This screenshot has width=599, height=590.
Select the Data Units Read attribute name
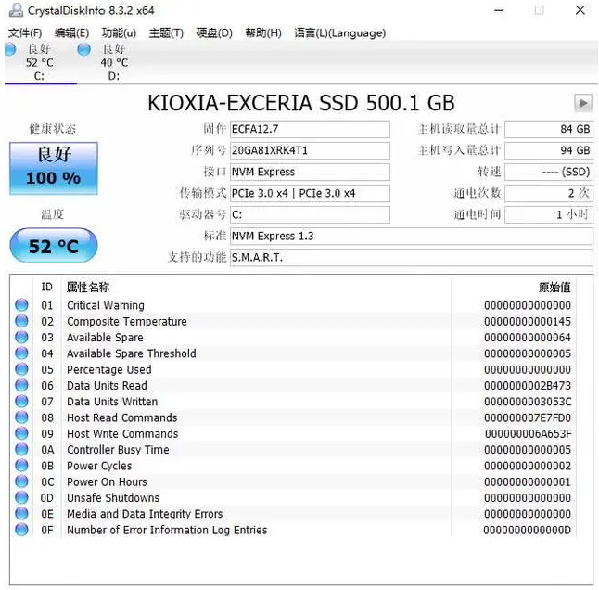[107, 386]
